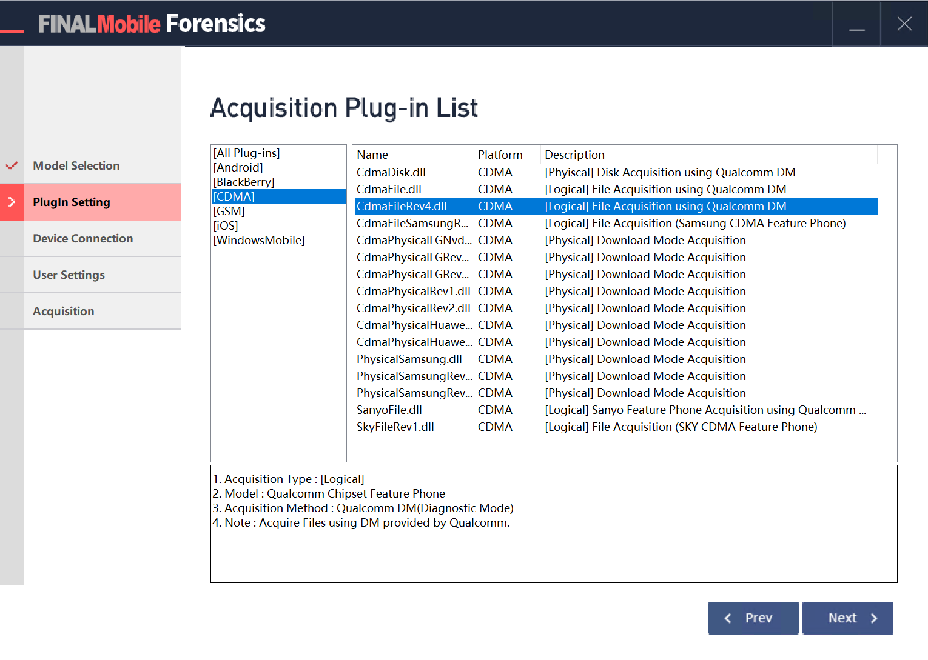The image size is (928, 660).
Task: Click '[Phyiscal] Disk Acquisition using Qualcomm DM' description
Action: point(670,173)
